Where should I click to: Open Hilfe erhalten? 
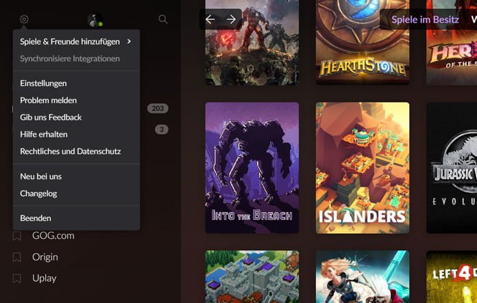pos(44,135)
